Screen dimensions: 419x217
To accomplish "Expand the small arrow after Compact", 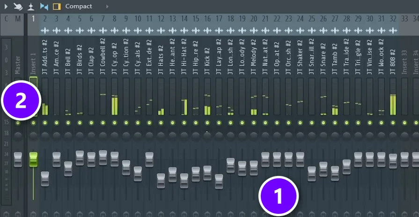I will click(107, 7).
